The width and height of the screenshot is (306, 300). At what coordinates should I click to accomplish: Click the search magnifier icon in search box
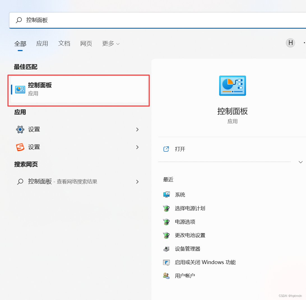[19, 20]
